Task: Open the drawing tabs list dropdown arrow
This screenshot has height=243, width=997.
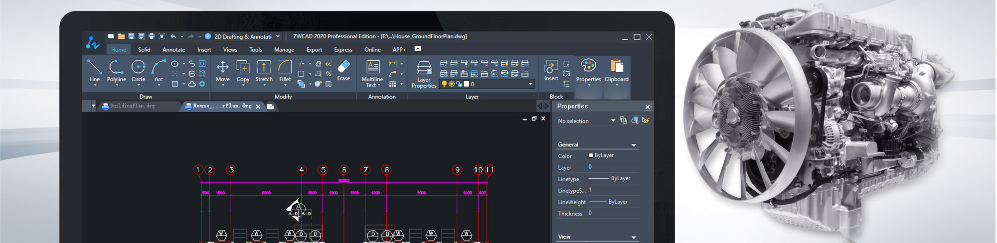Action: [93, 106]
